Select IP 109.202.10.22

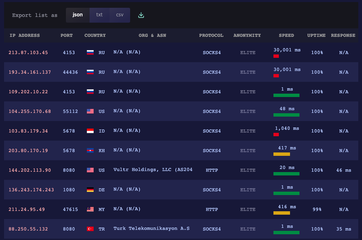click(28, 92)
